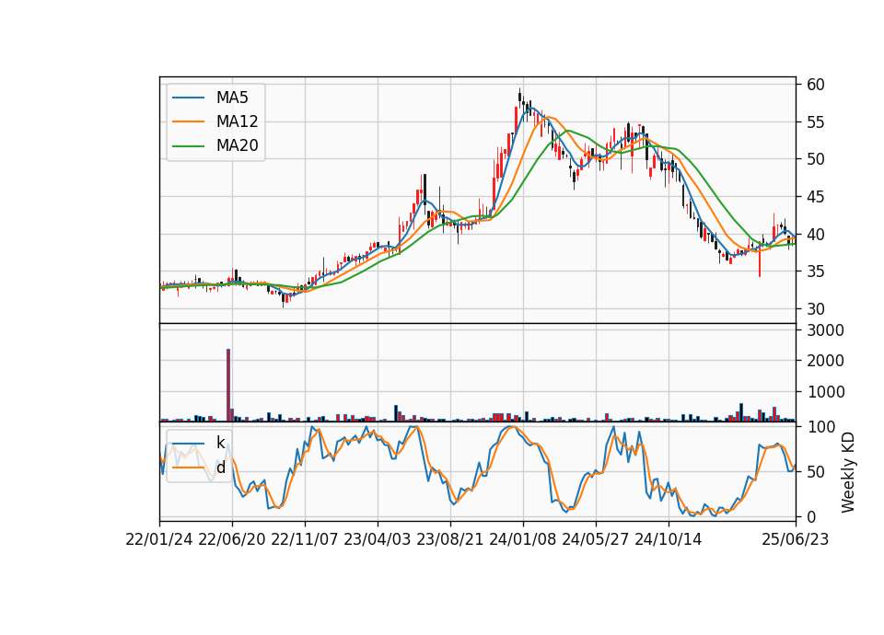Image resolution: width=884 pixels, height=635 pixels.
Task: Click the MA5 legend label
Action: tap(232, 98)
